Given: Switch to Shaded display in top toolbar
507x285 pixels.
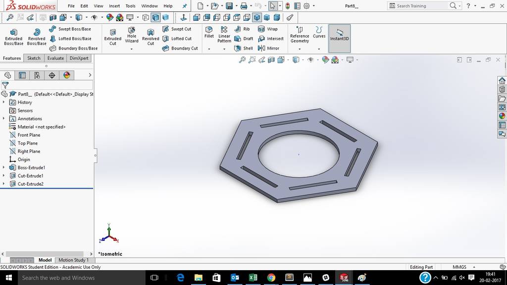Looking at the screenshot, I should 165,17.
